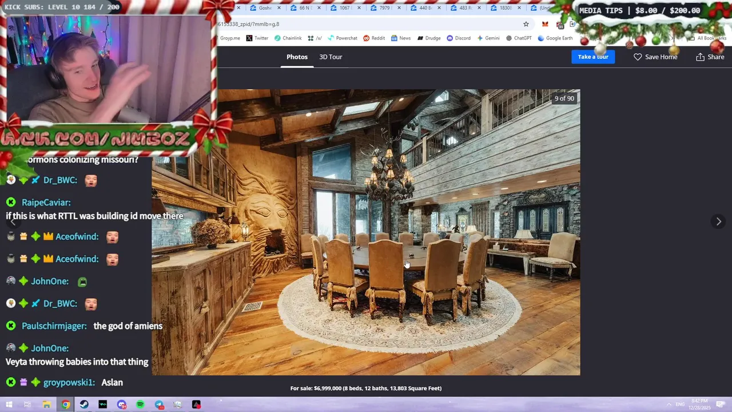Open the MetaMask fox extension icon
This screenshot has width=732, height=412.
545,24
